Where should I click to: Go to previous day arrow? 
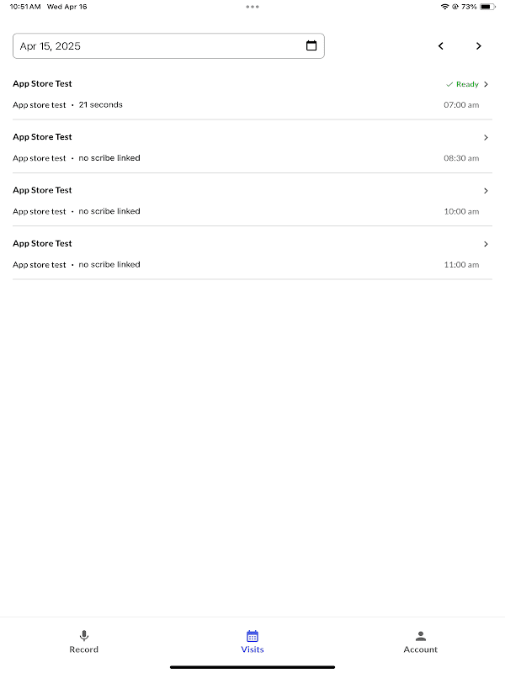click(441, 46)
